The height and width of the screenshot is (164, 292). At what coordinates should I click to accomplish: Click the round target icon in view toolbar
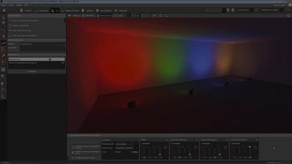[x=154, y=16]
